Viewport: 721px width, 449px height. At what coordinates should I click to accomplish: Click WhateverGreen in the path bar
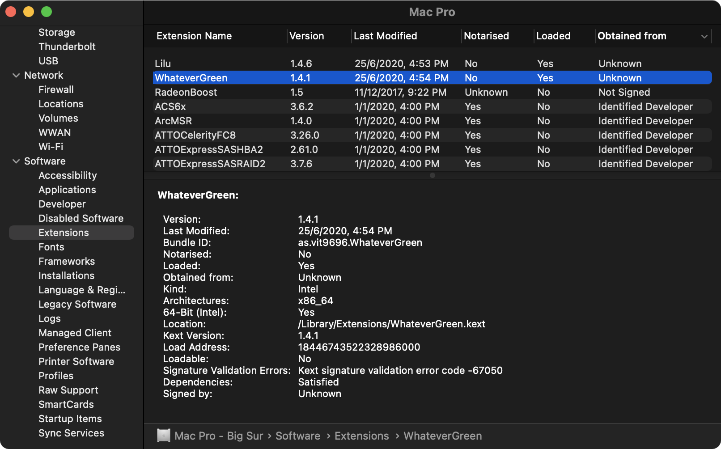(443, 436)
